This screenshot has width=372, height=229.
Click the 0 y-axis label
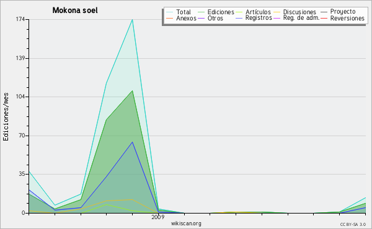click(x=24, y=213)
